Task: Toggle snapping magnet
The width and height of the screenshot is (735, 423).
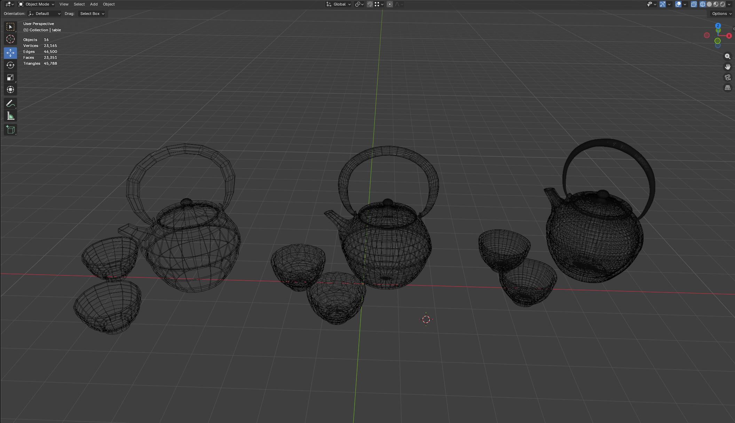Action: [x=370, y=4]
